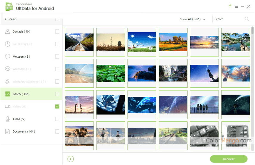The width and height of the screenshot is (255, 165).
Task: Click the circular back arrow icon
Action: click(70, 159)
